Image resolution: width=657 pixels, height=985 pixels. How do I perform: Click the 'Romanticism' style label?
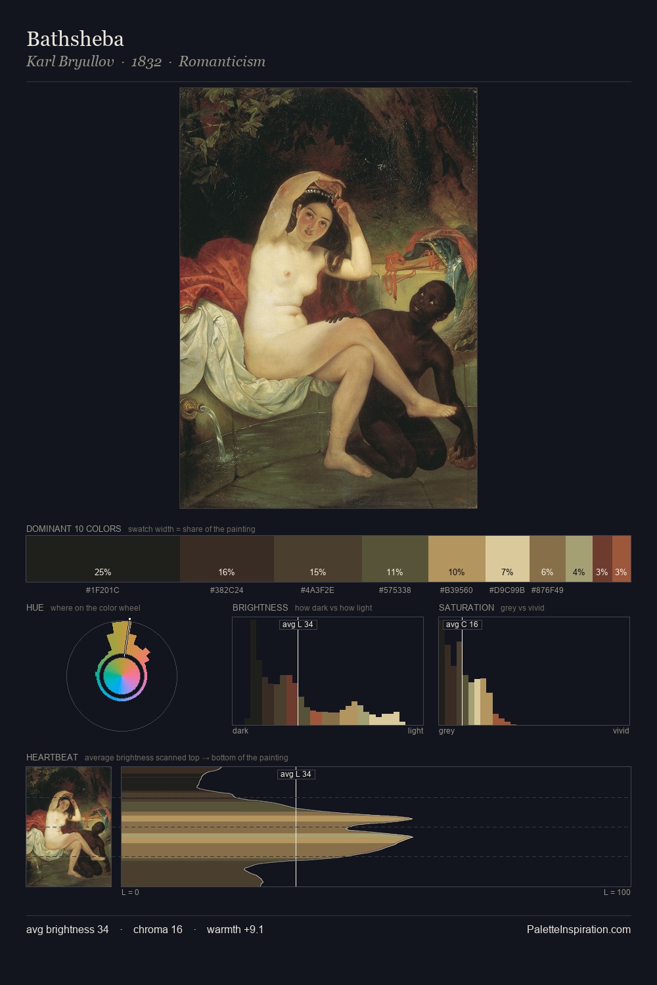pos(222,62)
